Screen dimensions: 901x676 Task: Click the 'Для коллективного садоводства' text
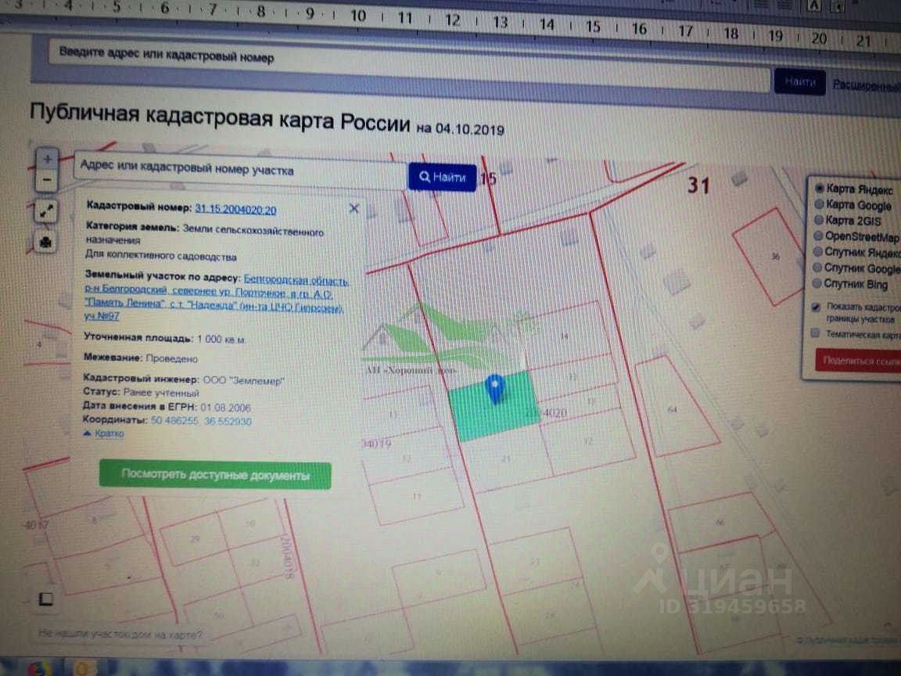click(x=161, y=255)
